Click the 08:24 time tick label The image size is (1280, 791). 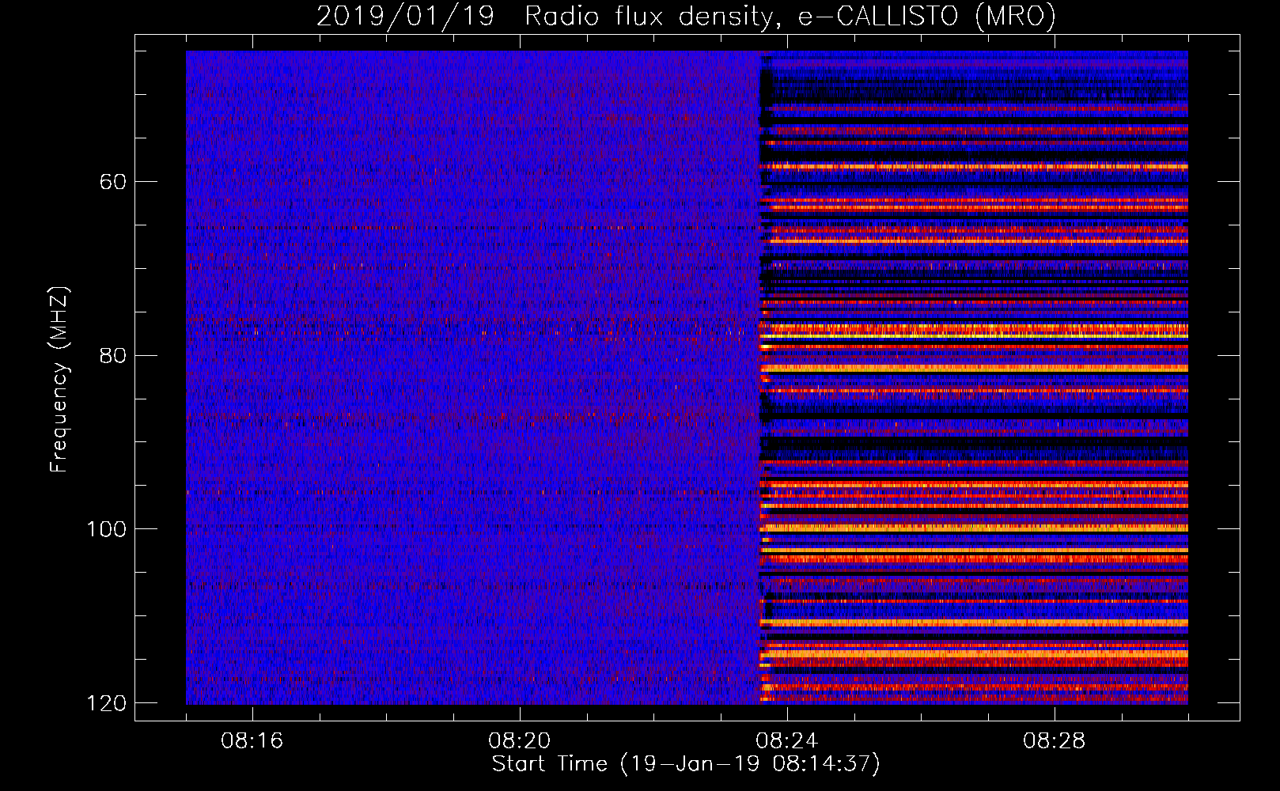coord(787,741)
